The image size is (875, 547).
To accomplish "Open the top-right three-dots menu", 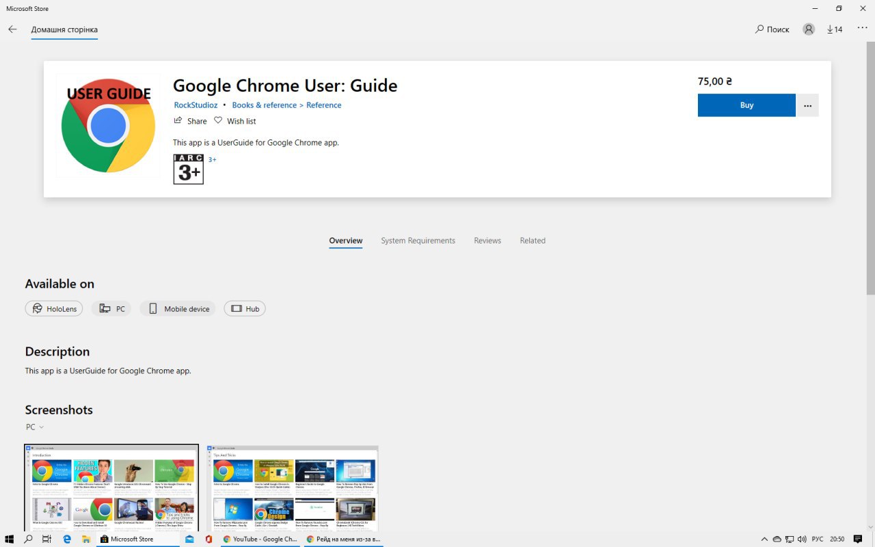I will tap(862, 28).
